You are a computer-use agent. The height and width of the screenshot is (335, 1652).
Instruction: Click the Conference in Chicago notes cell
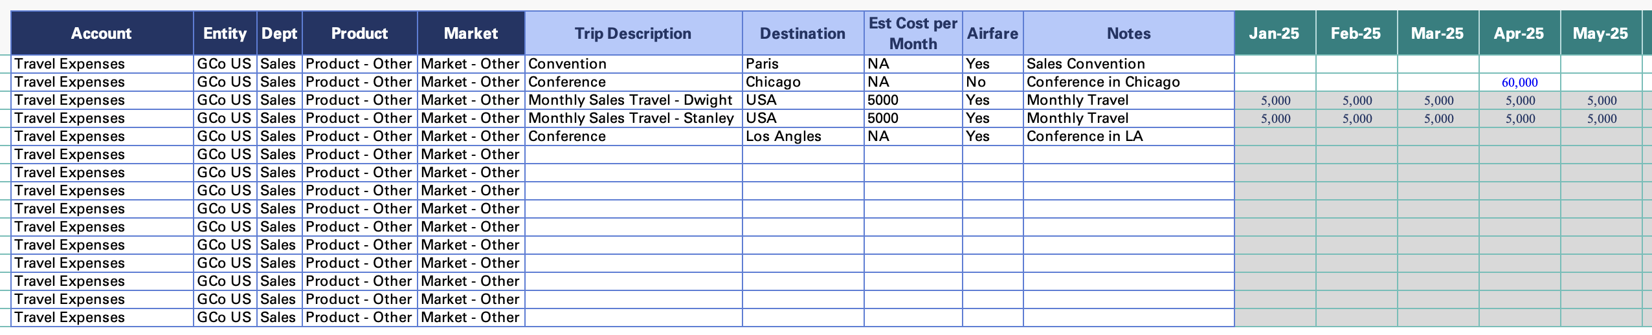pyautogui.click(x=1128, y=82)
